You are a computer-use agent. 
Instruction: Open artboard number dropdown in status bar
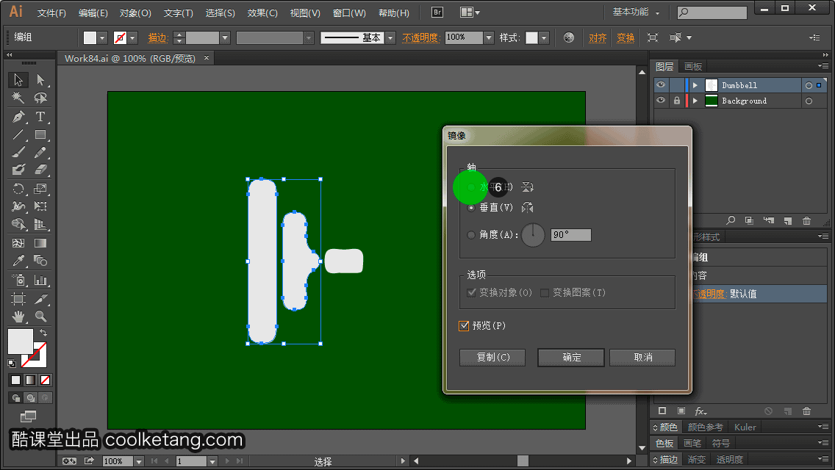pyautogui.click(x=212, y=461)
